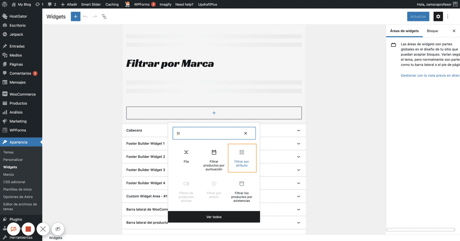Open the three-dot options menu
Viewport: 460px width, 241px height.
tap(448, 16)
